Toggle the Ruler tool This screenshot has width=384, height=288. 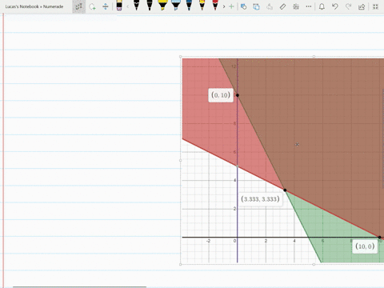[x=282, y=6]
